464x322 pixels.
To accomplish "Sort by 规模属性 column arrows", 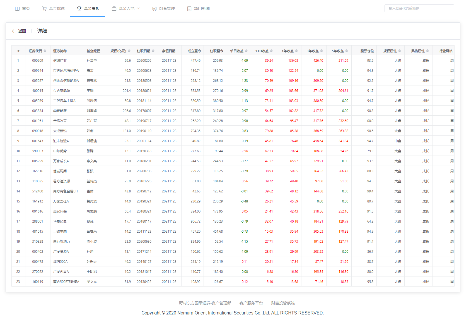I will 400,51.
